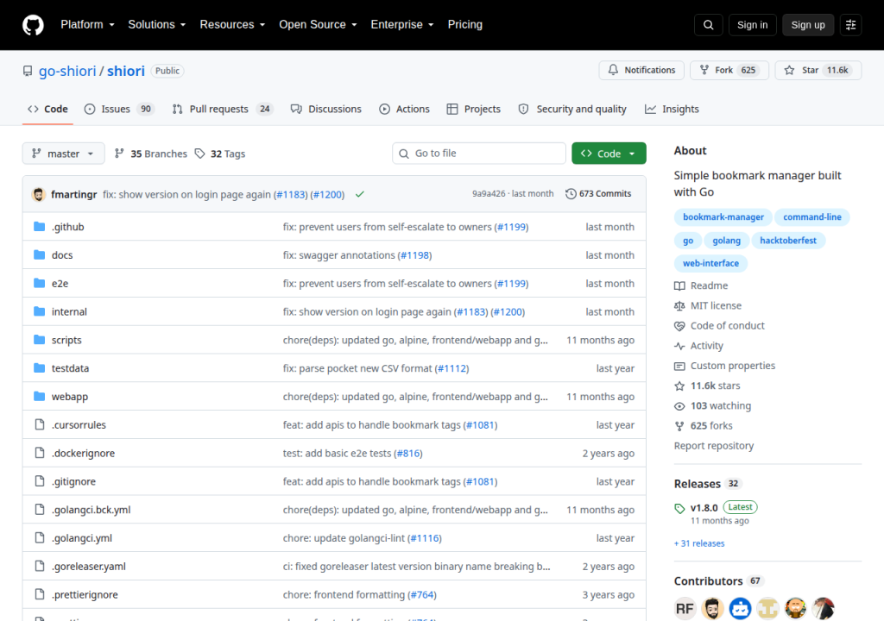Open the Pricing page

(x=465, y=25)
